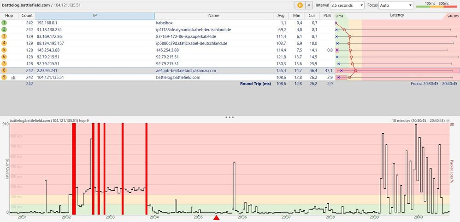460x222 pixels.
Task: Select the 2.23.95.241 IP cell
Action: (47, 70)
